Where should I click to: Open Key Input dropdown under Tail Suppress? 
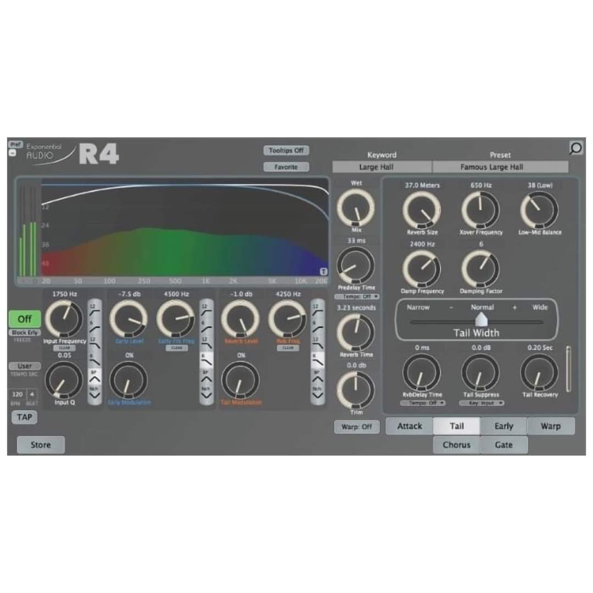482,403
